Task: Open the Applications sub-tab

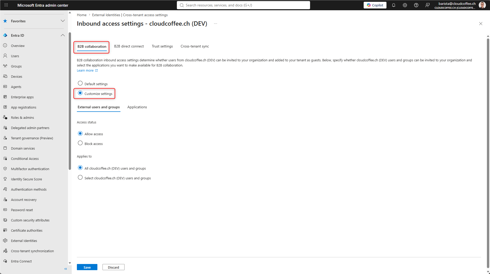Action: pos(137,107)
